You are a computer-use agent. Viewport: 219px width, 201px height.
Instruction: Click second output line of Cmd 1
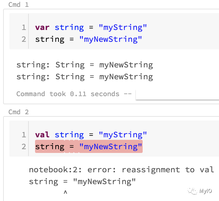[84, 77]
